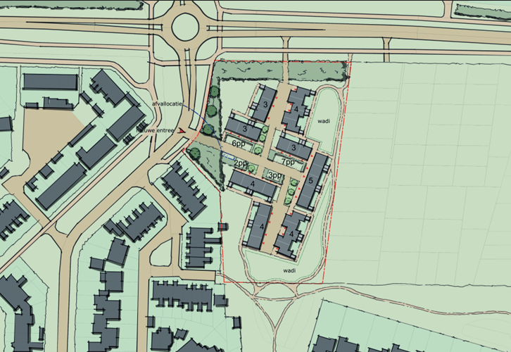This screenshot has width=511, height=352.
Task: Click the small dark square on west boundary
Action: (x=223, y=226)
